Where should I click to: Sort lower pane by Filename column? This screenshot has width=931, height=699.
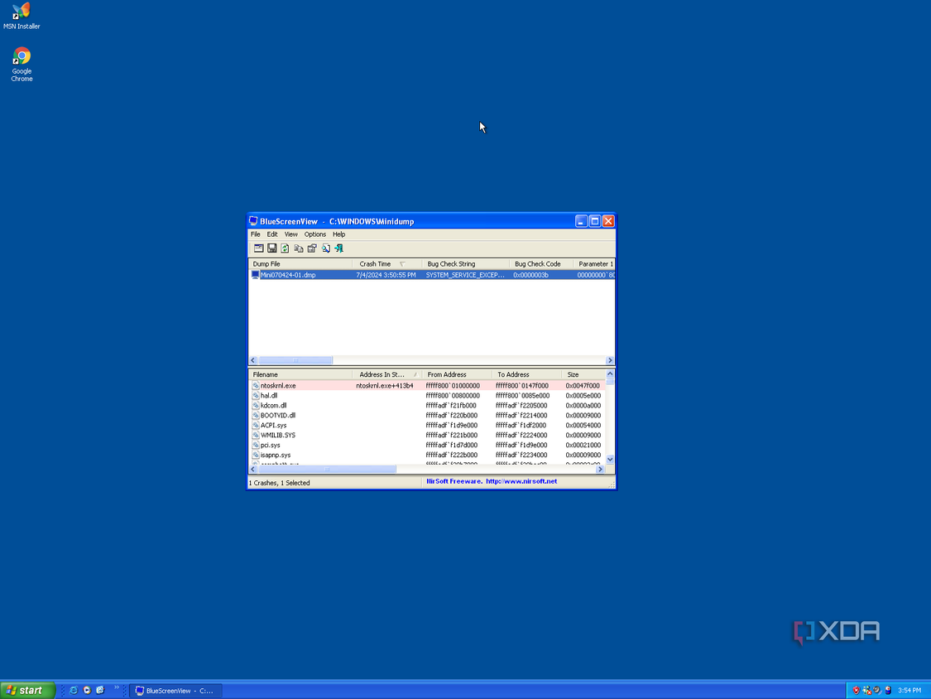coord(300,374)
